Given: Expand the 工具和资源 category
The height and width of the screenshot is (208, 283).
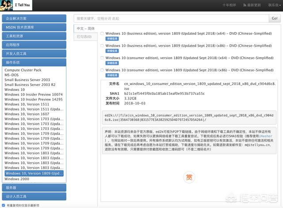Looking at the screenshot, I should click(34, 36).
